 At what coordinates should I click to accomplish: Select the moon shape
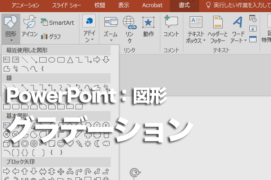(x=97, y=144)
